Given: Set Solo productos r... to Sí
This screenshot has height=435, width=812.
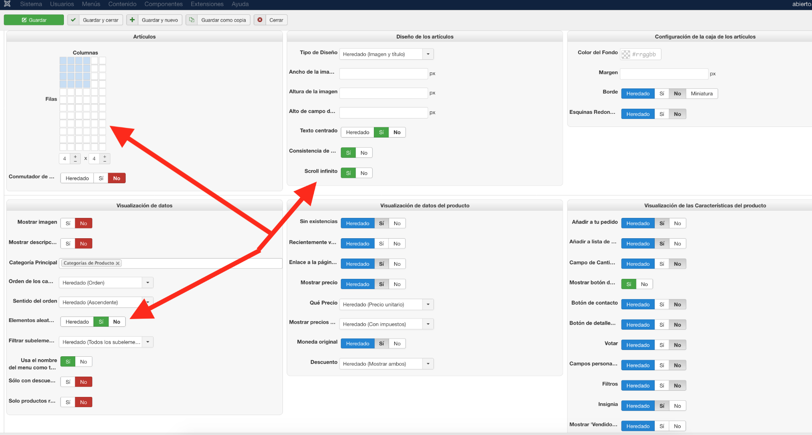Looking at the screenshot, I should (68, 402).
